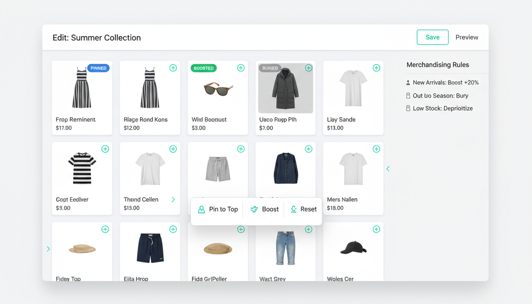Click the Riage Rond Kons product name

point(145,120)
